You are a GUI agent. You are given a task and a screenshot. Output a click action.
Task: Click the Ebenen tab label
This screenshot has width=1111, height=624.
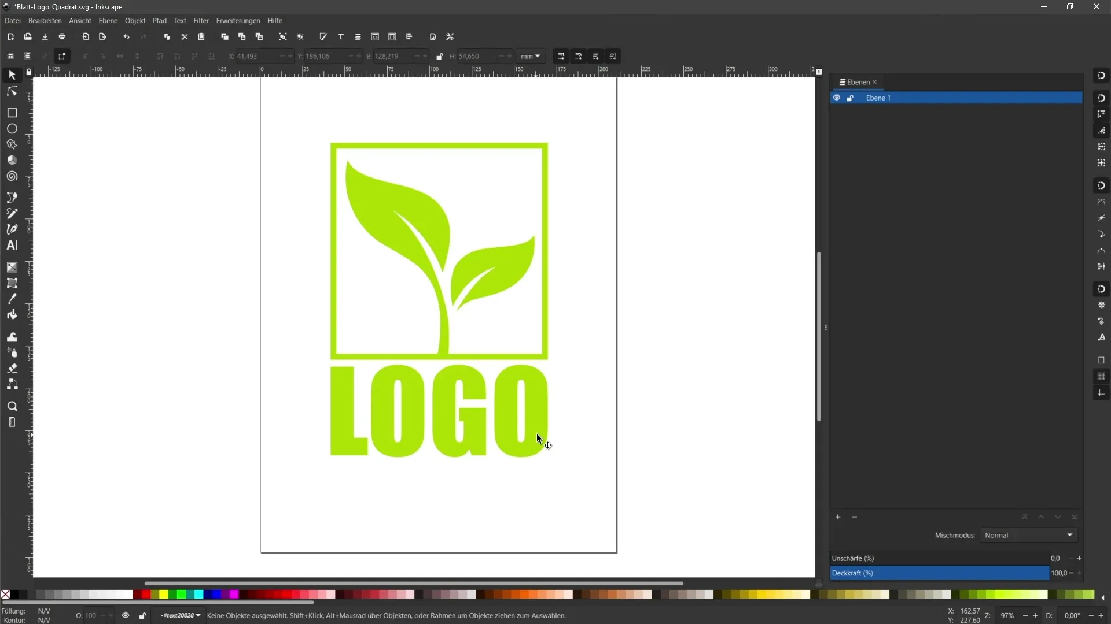pos(856,81)
